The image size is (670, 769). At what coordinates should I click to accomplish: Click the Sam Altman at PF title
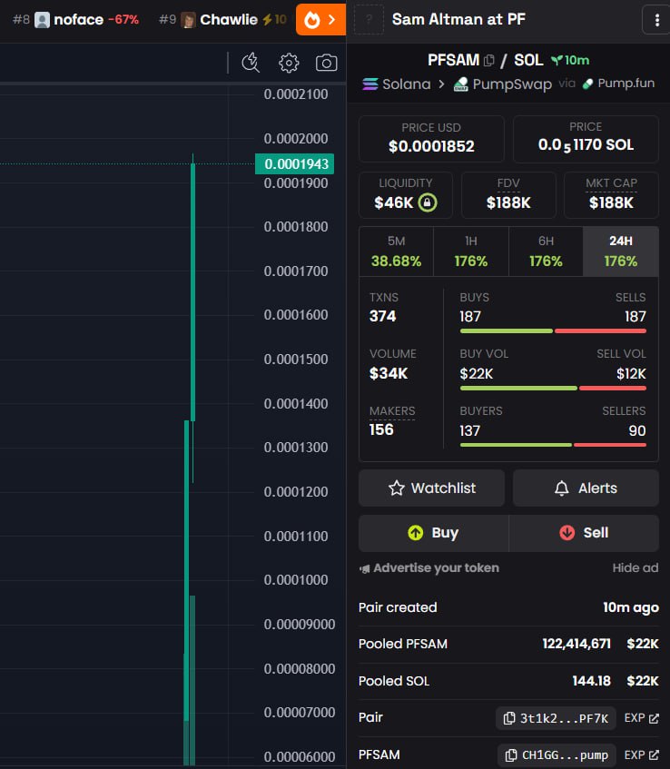[458, 20]
